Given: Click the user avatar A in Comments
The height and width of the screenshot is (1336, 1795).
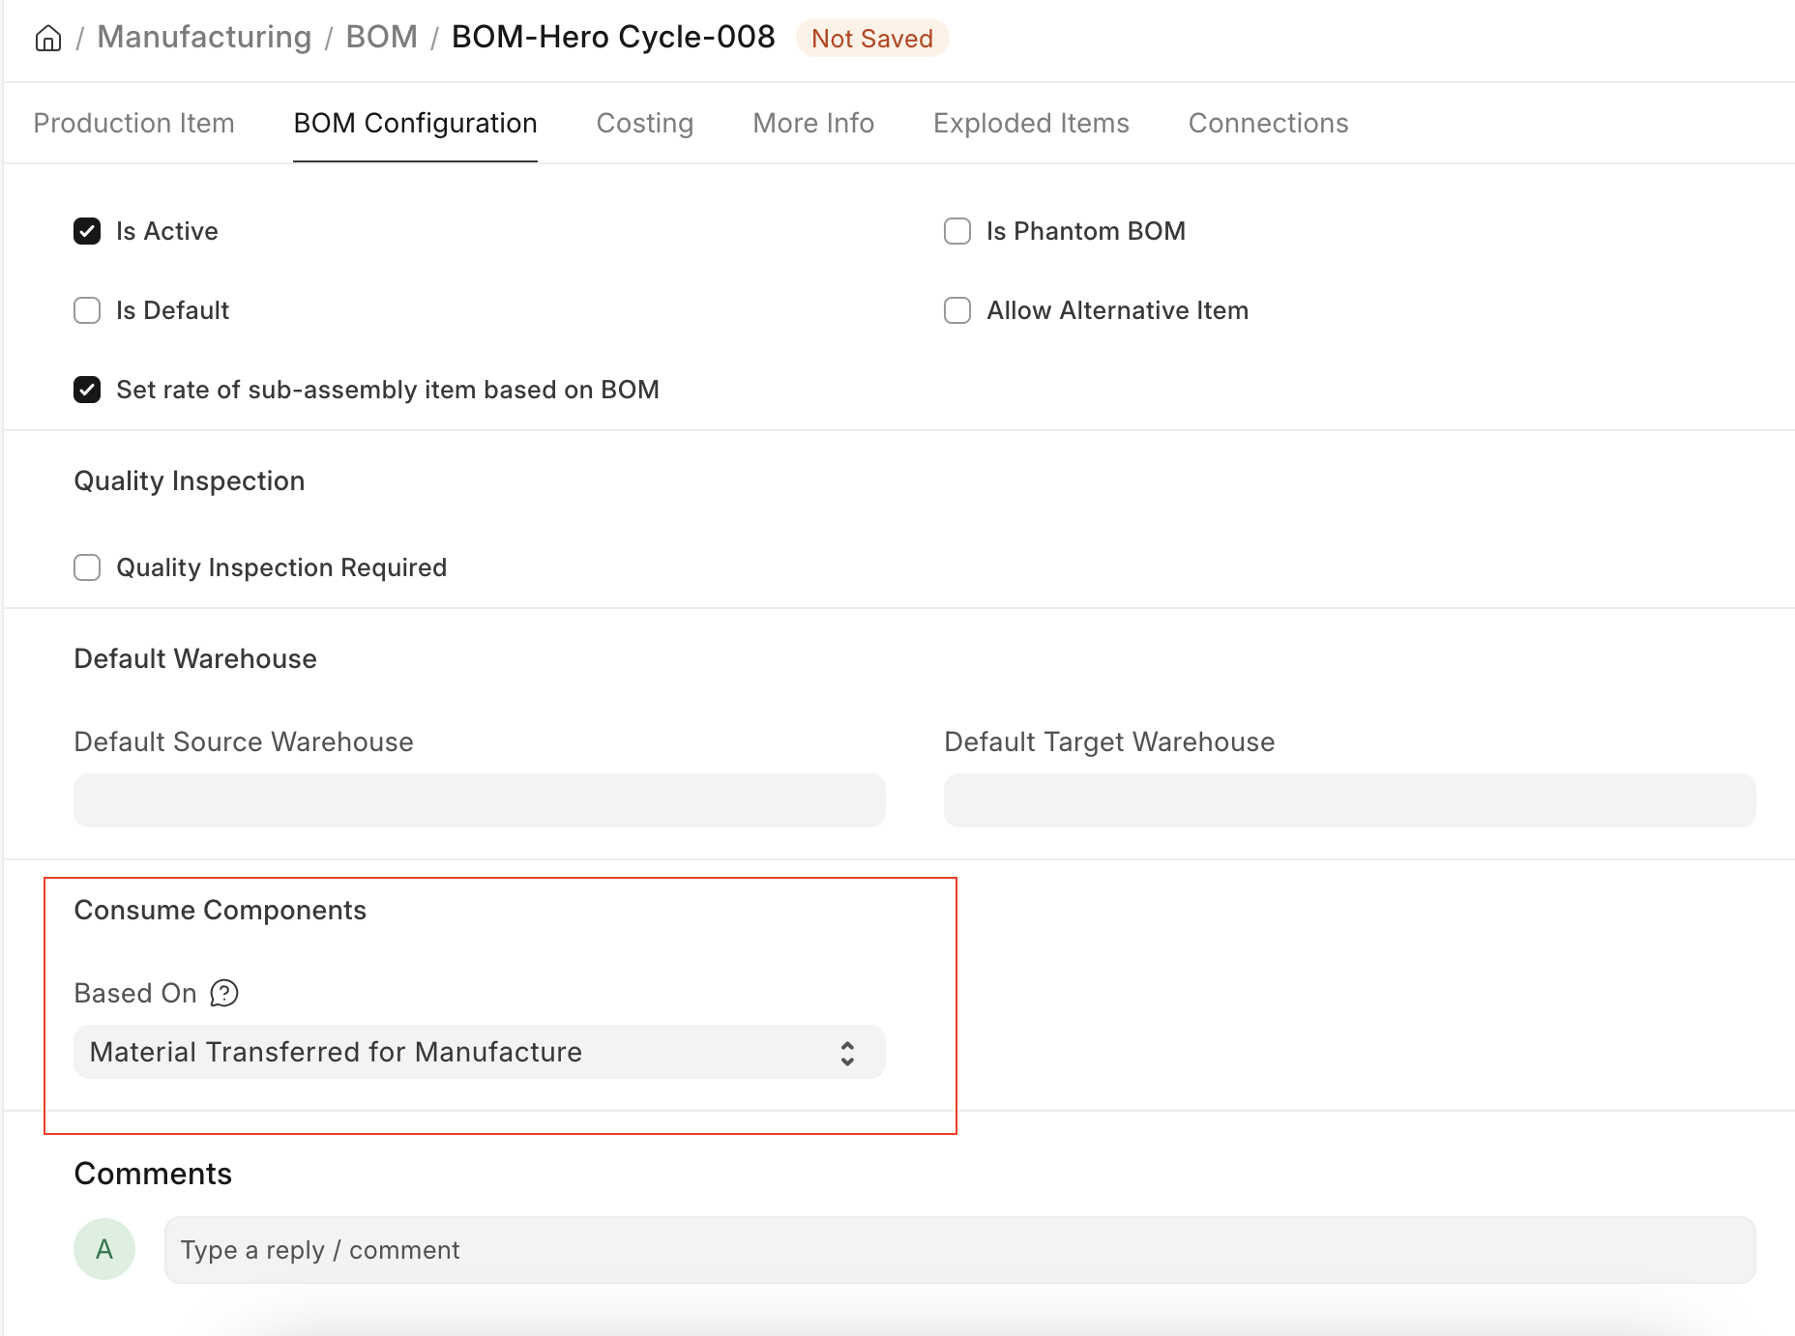Looking at the screenshot, I should 104,1249.
